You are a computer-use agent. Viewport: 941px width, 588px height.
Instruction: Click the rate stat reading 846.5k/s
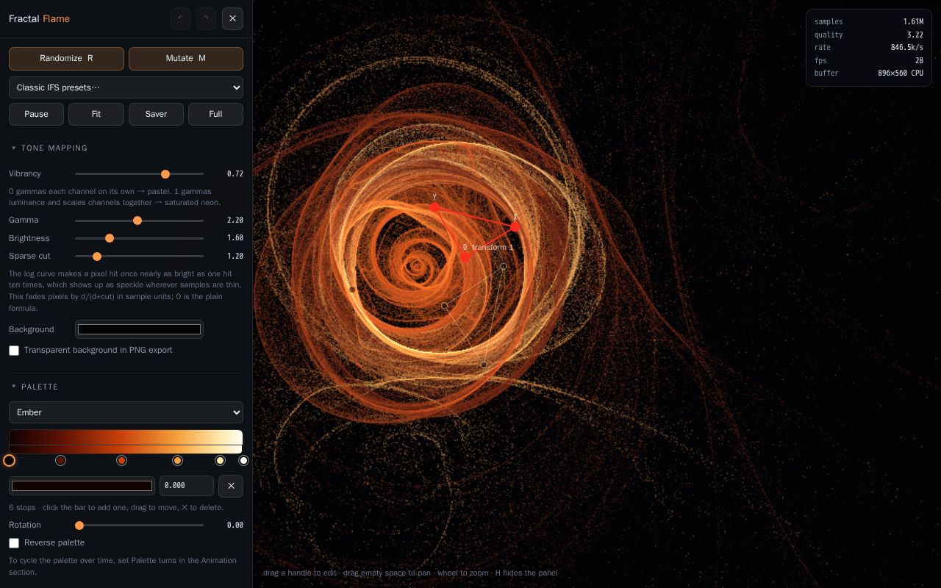click(907, 48)
